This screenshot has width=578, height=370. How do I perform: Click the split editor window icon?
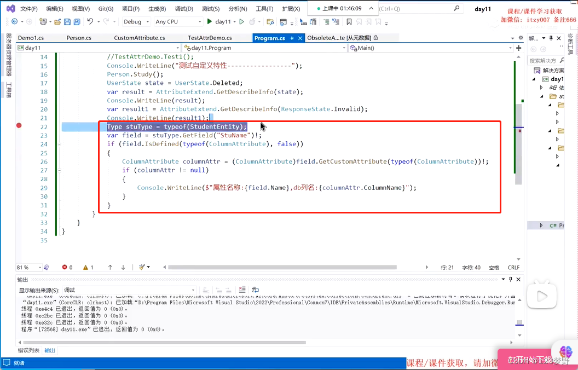[519, 48]
